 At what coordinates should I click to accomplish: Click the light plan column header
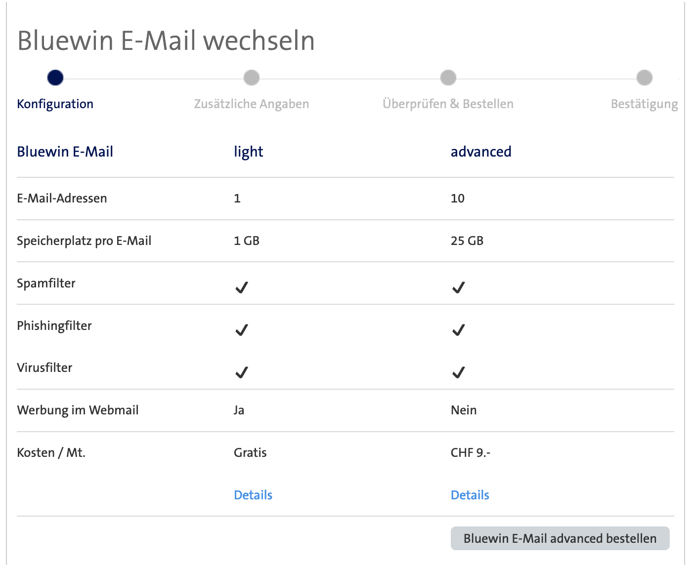(x=248, y=152)
